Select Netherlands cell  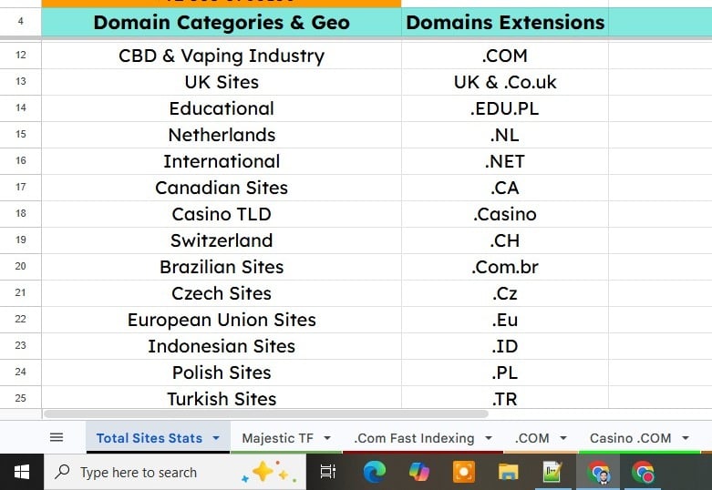pos(222,135)
